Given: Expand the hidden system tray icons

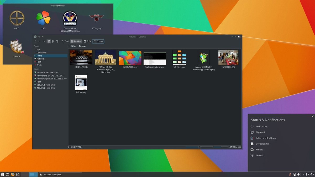Looking at the screenshot, I should point(303,174).
